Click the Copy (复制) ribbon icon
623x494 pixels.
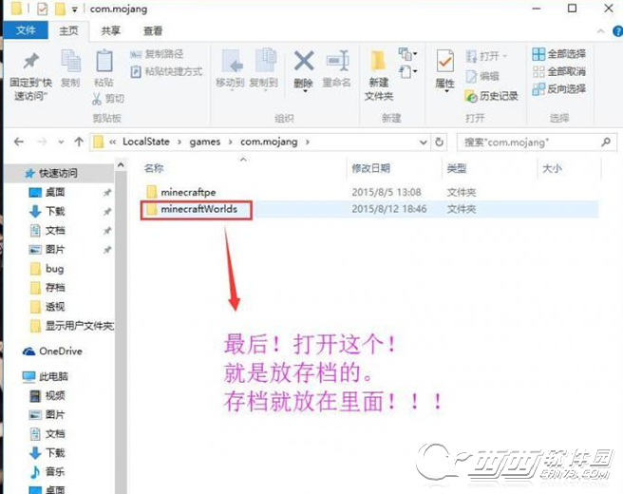click(70, 61)
